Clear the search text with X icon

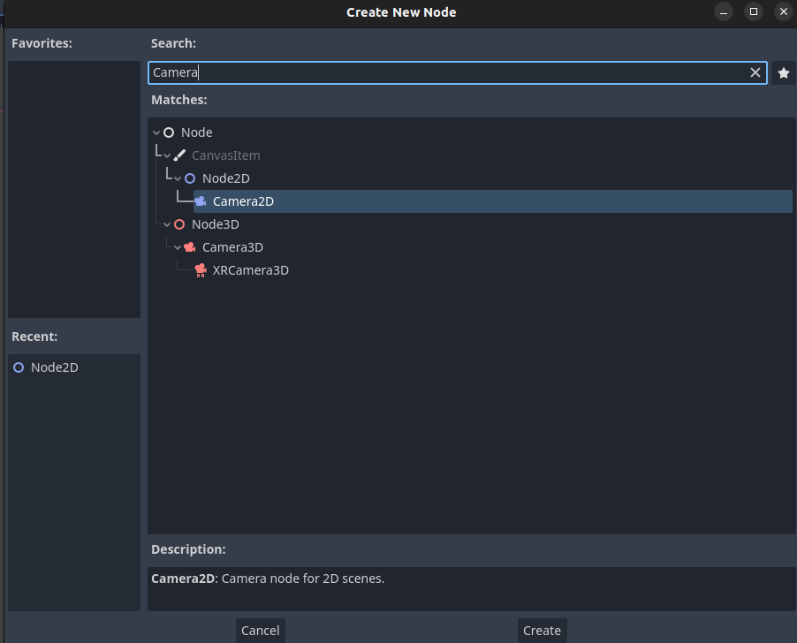tap(755, 73)
